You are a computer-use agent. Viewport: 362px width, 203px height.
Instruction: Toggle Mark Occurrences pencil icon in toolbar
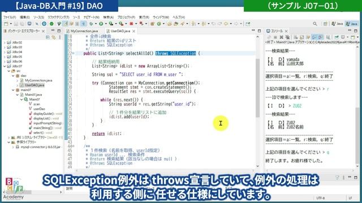point(66,24)
